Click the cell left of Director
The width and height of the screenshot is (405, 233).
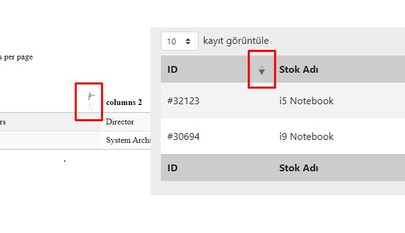pos(47,122)
